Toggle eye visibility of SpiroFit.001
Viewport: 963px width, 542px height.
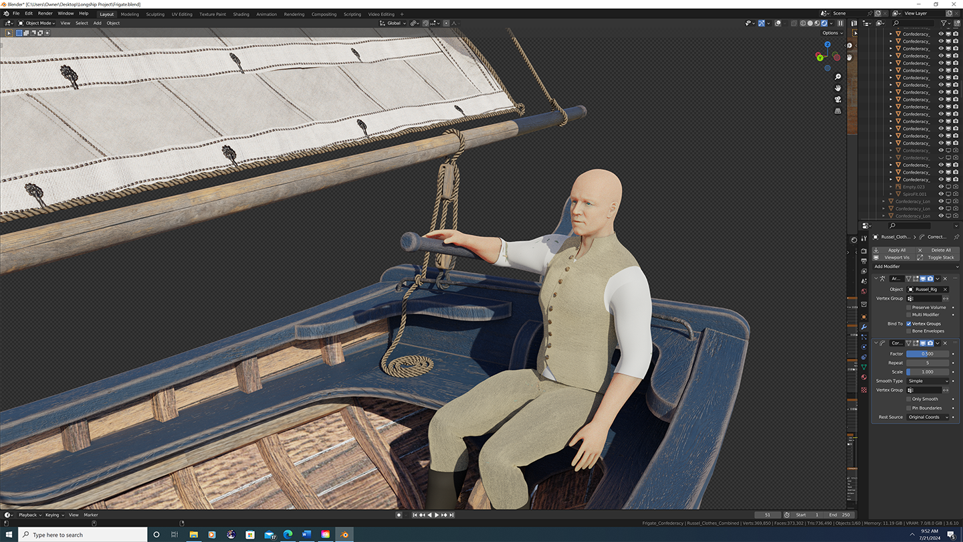941,194
